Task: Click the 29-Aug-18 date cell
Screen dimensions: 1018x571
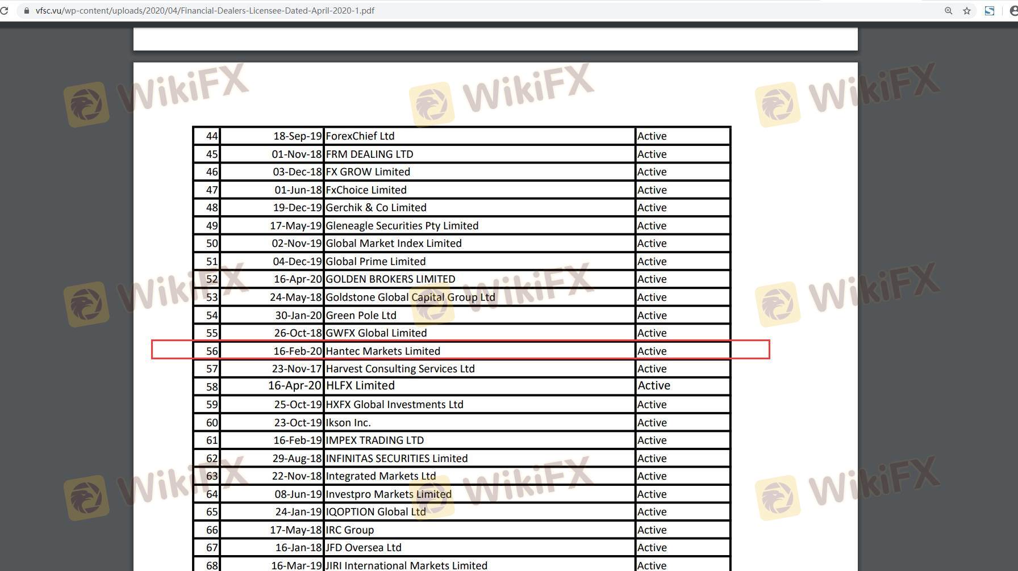Action: (297, 459)
